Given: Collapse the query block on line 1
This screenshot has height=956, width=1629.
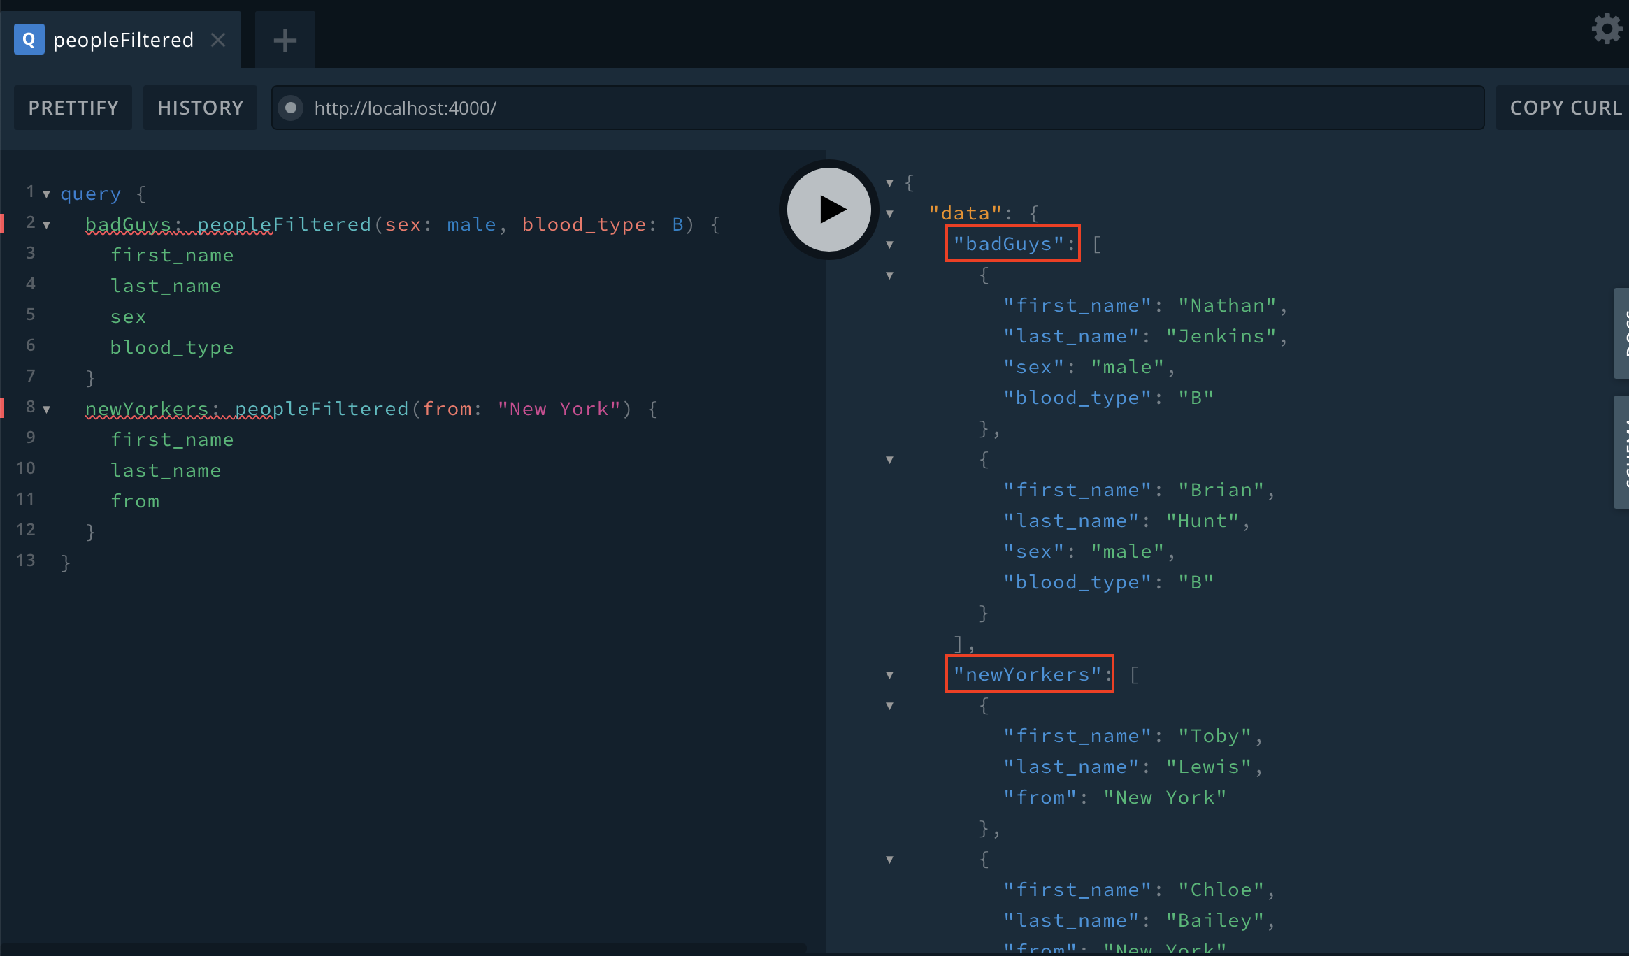Looking at the screenshot, I should tap(47, 194).
